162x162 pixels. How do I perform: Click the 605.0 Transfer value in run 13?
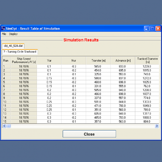(98, 114)
